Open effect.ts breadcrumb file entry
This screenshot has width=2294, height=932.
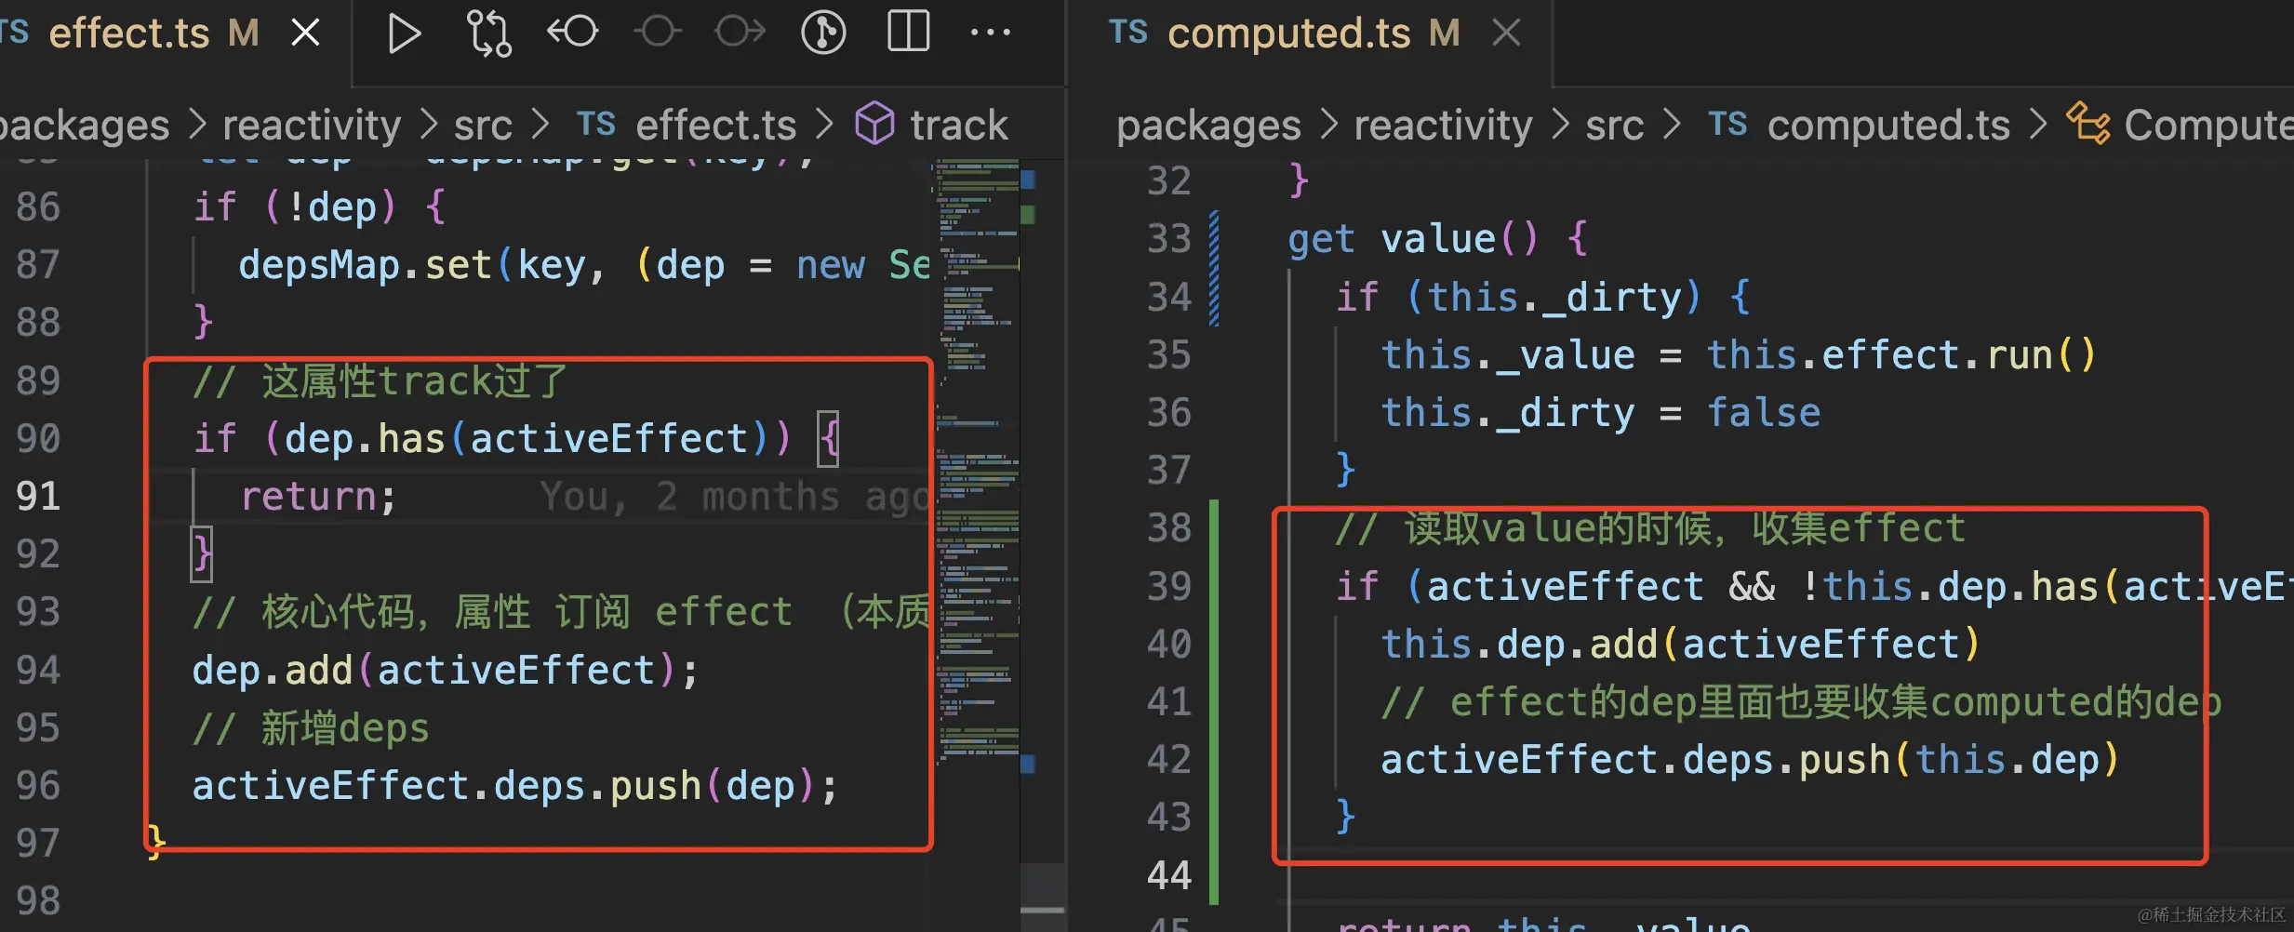687,125
